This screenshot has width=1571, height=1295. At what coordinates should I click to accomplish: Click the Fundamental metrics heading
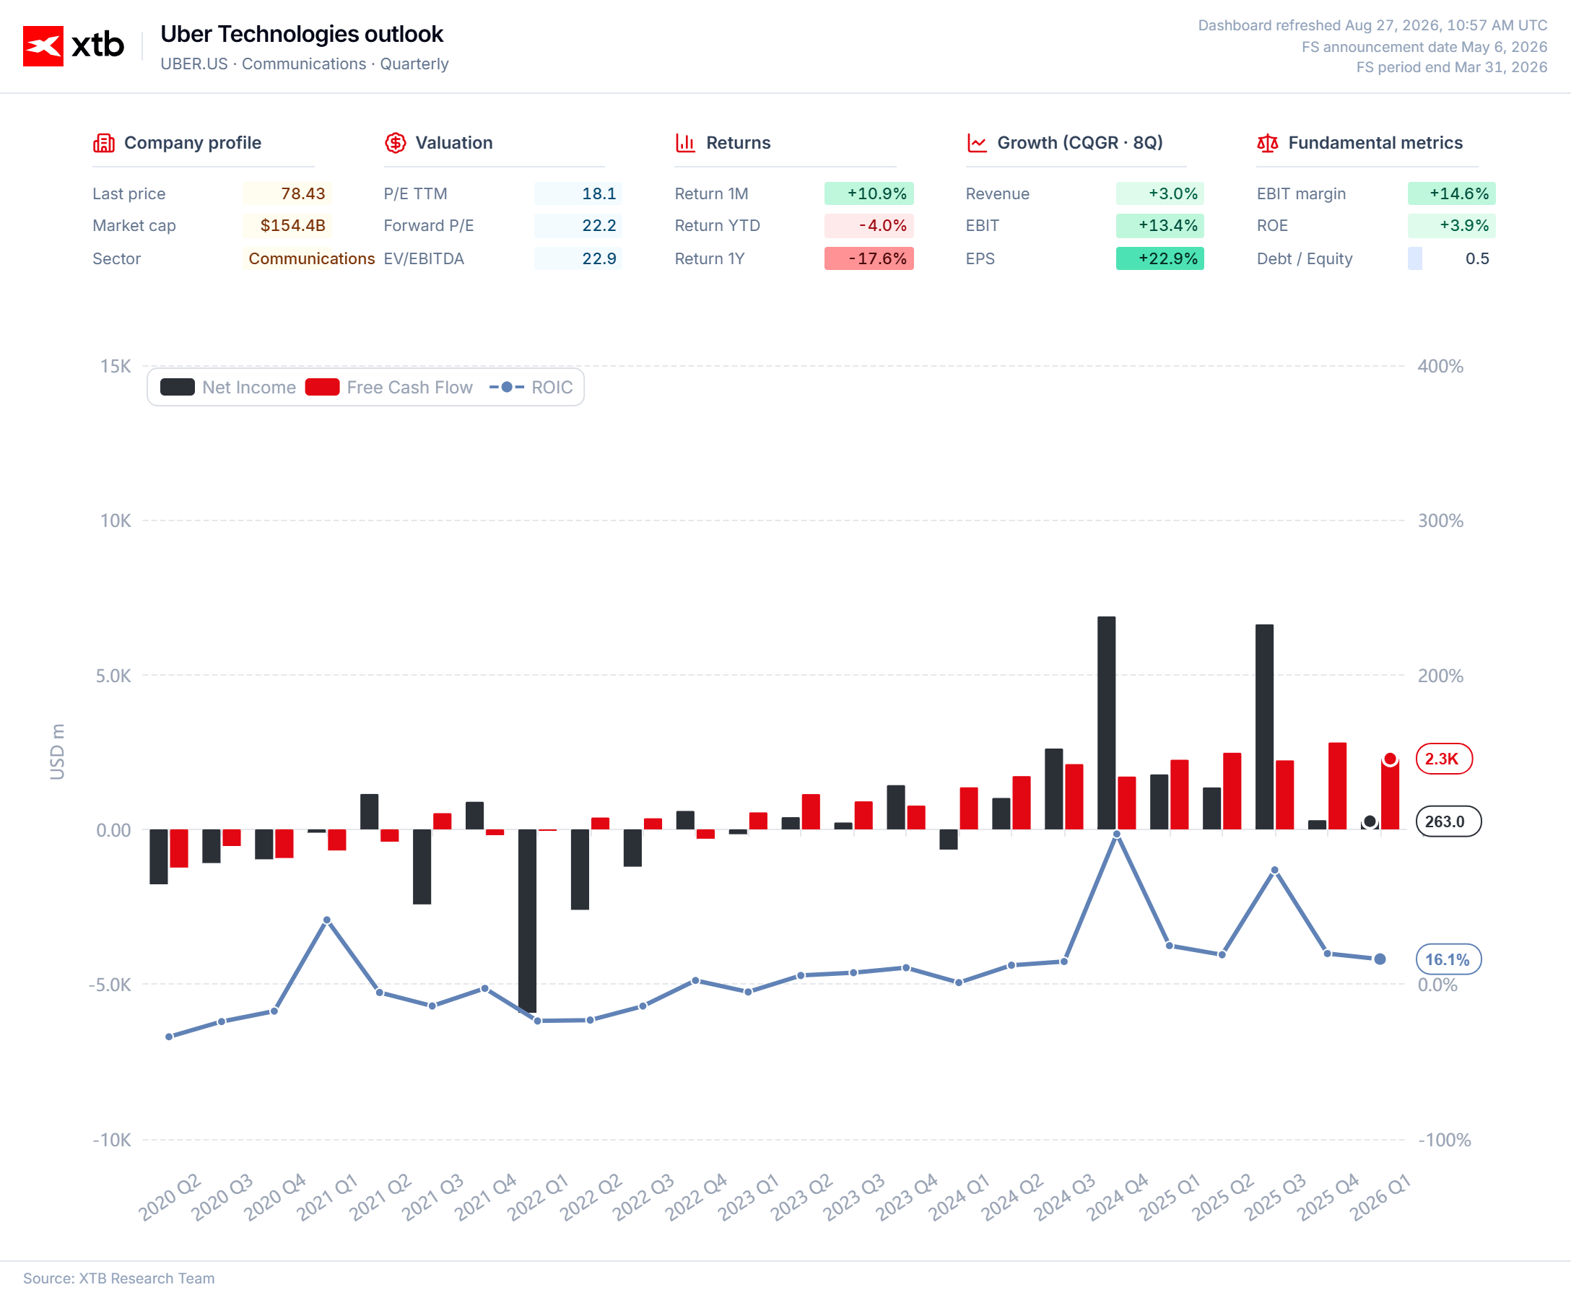pos(1375,142)
